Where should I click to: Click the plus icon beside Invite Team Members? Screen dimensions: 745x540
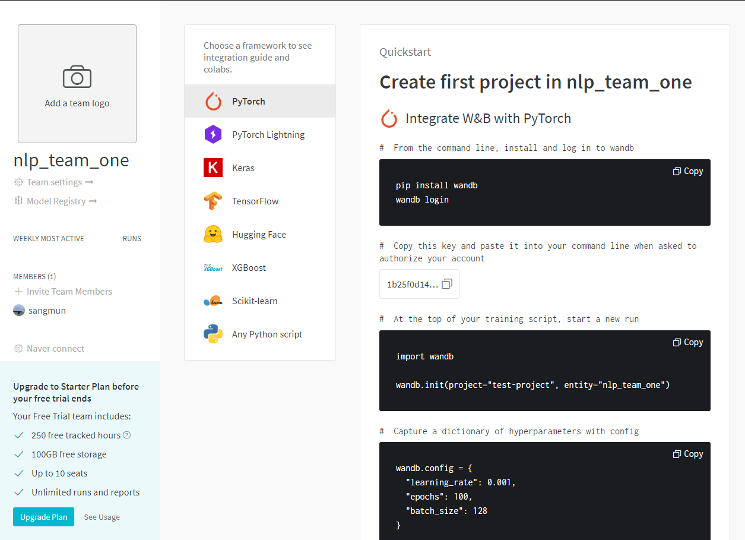18,292
